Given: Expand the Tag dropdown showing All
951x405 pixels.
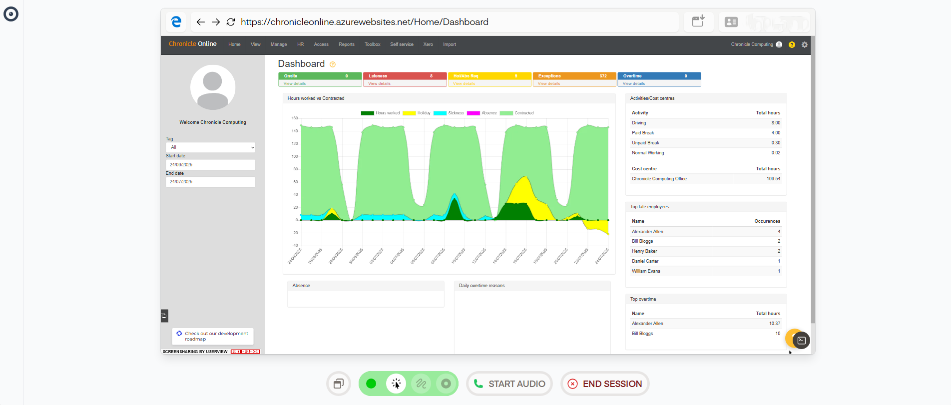Looking at the screenshot, I should [x=210, y=147].
